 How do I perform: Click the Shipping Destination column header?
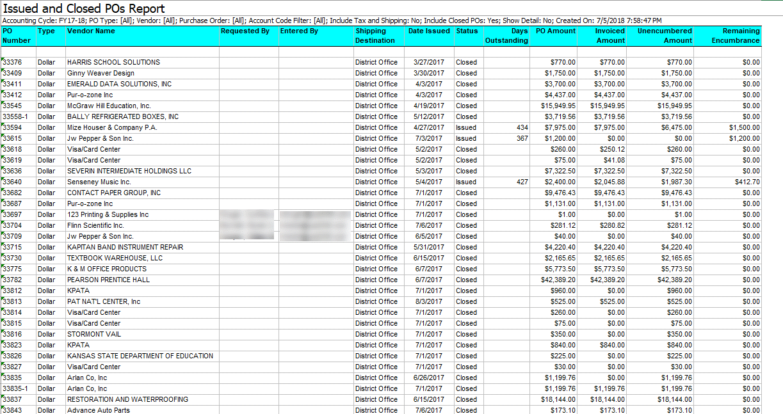click(x=380, y=36)
